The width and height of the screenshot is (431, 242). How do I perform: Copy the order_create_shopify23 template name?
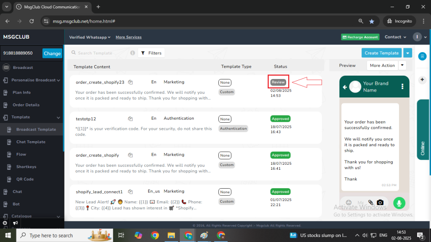point(130,82)
